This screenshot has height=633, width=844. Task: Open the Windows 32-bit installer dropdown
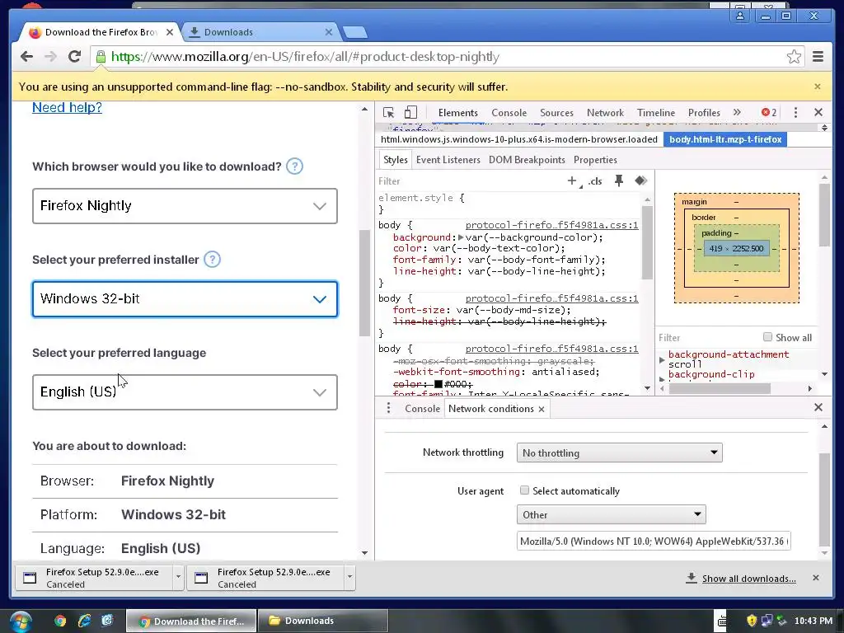tap(185, 298)
